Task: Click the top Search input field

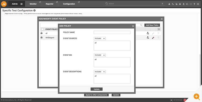Action: click(x=135, y=4)
